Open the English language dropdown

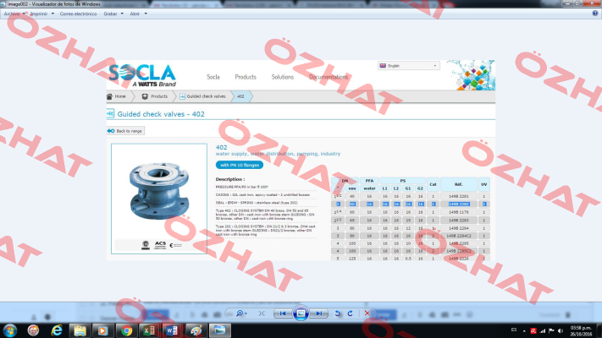coord(409,66)
